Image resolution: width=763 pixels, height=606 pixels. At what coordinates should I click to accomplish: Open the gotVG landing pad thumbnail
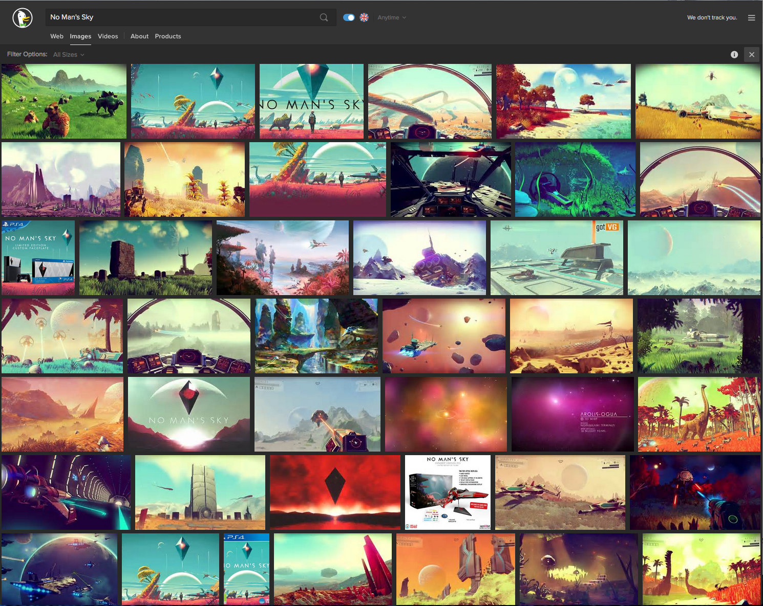pos(557,258)
